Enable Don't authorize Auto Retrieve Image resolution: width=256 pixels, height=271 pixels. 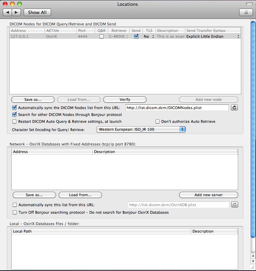158,121
